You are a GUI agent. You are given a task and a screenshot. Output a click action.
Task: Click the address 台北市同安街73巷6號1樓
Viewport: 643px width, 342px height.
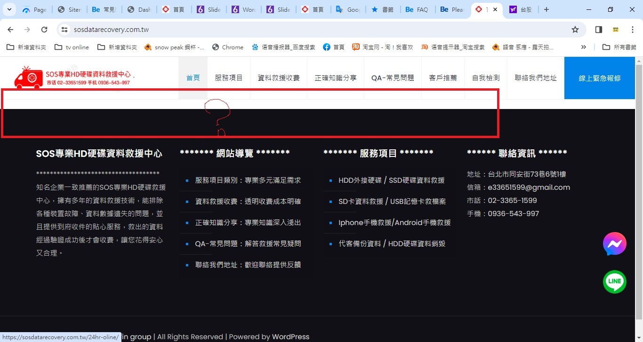[x=527, y=174]
